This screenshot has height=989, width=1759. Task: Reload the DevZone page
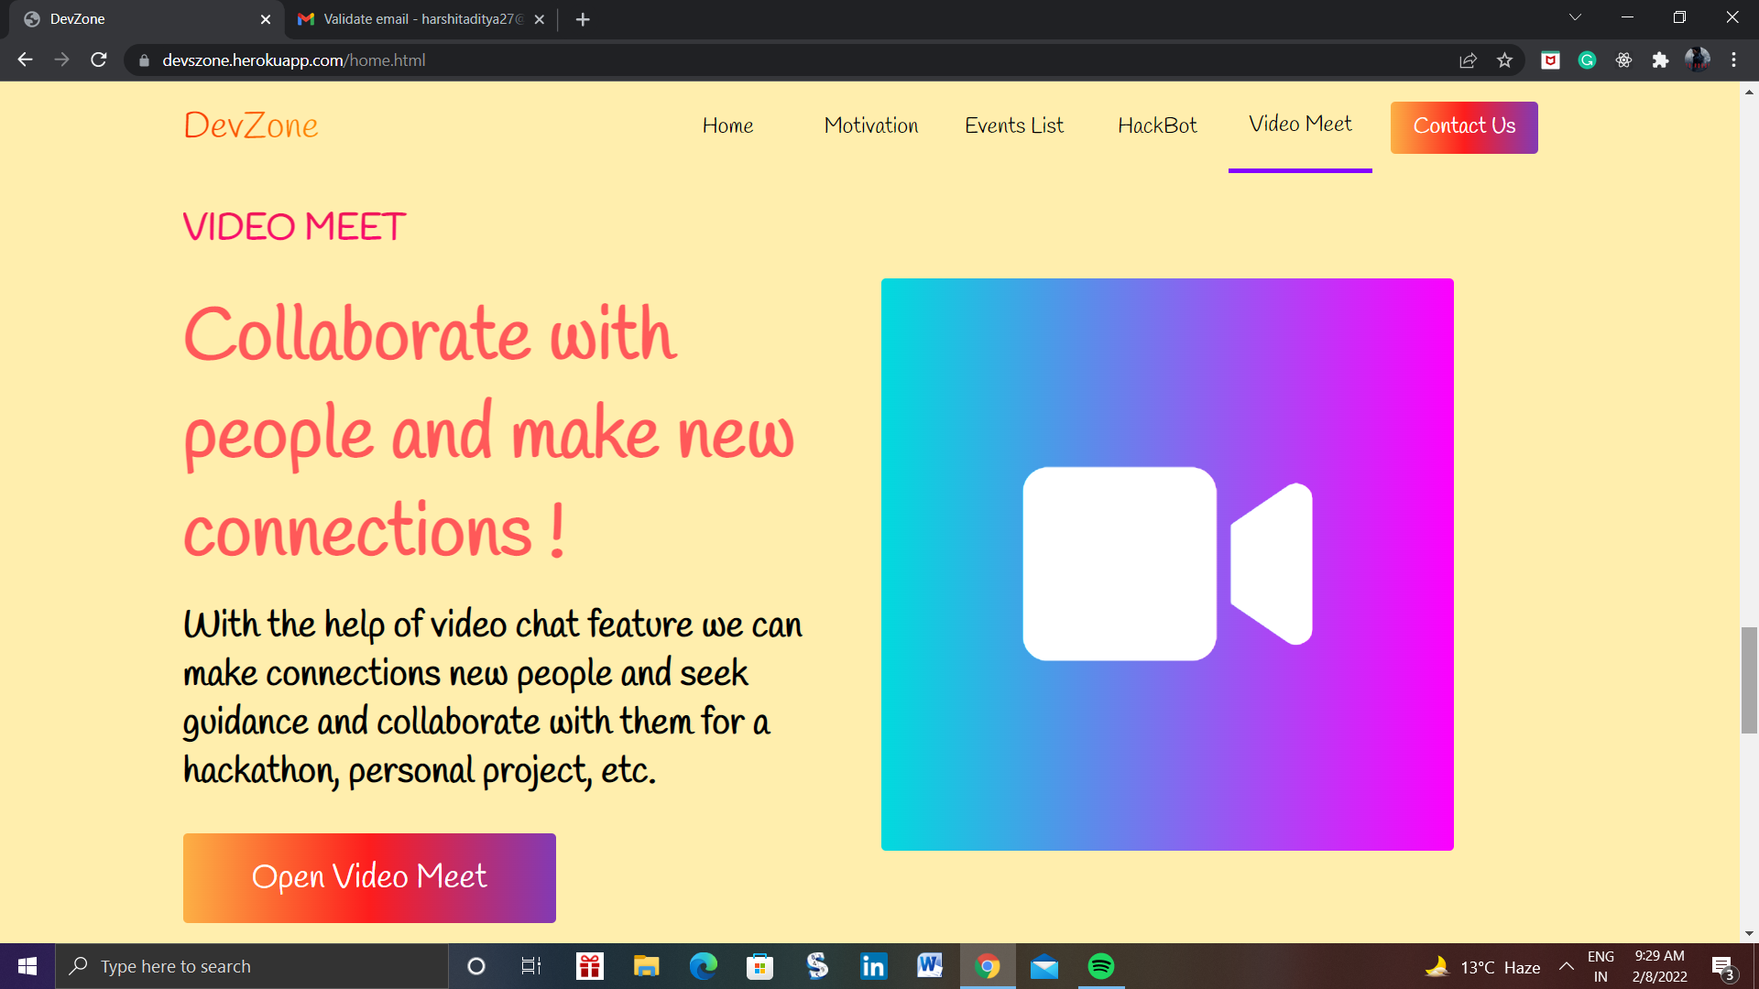pyautogui.click(x=99, y=60)
